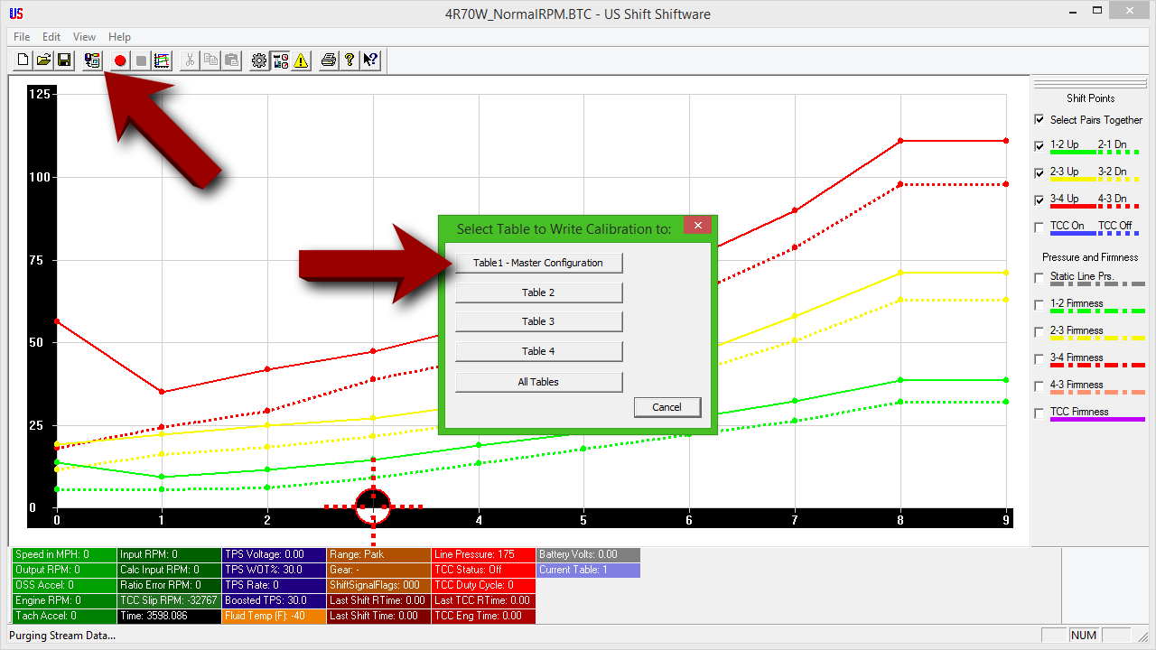
Task: Create a new file with the New icon
Action: pyautogui.click(x=22, y=60)
